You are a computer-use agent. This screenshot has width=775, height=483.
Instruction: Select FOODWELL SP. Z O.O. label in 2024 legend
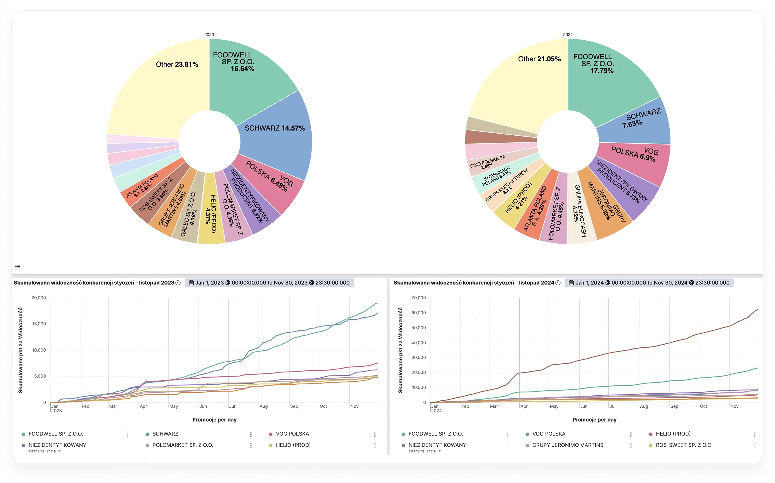pyautogui.click(x=436, y=434)
